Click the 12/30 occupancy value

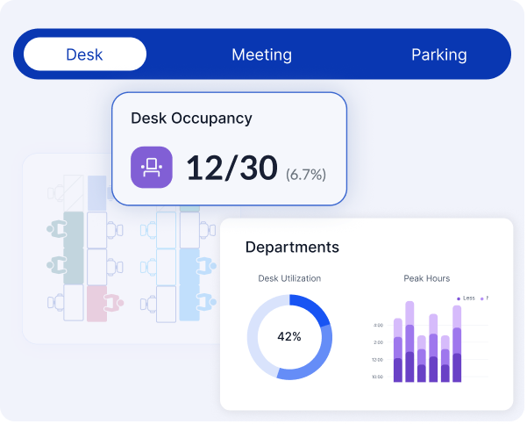231,168
